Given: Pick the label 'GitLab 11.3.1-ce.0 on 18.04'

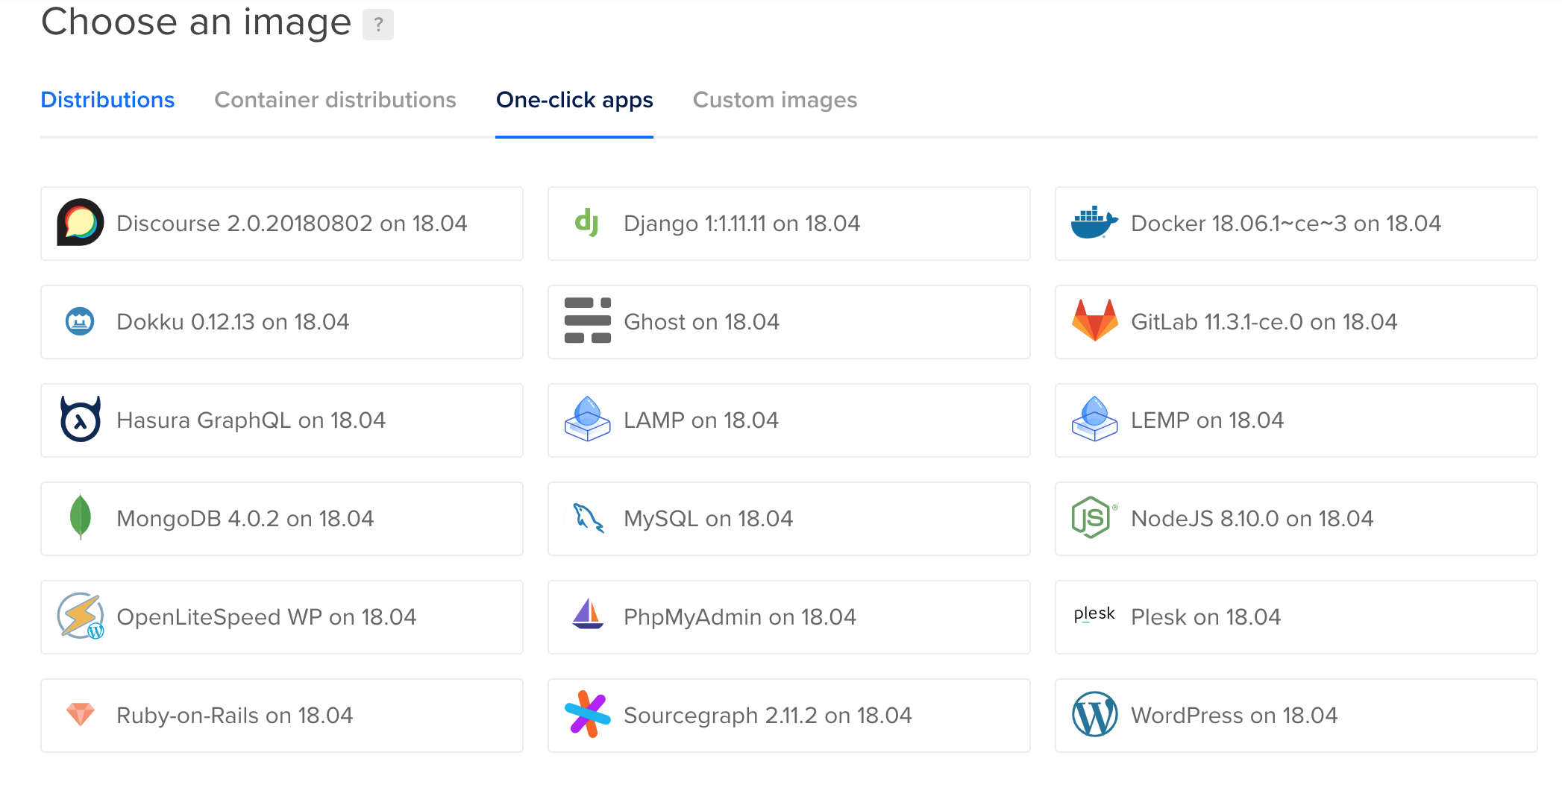Looking at the screenshot, I should pos(1264,322).
